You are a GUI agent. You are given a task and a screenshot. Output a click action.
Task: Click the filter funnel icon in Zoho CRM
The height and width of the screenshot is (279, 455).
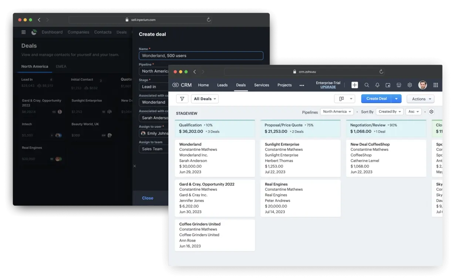(x=182, y=99)
